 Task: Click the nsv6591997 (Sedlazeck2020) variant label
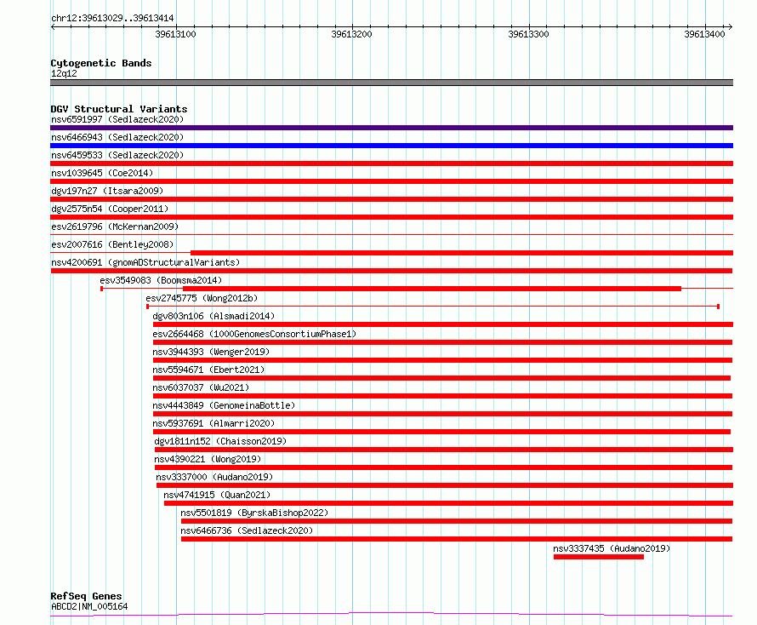[117, 119]
